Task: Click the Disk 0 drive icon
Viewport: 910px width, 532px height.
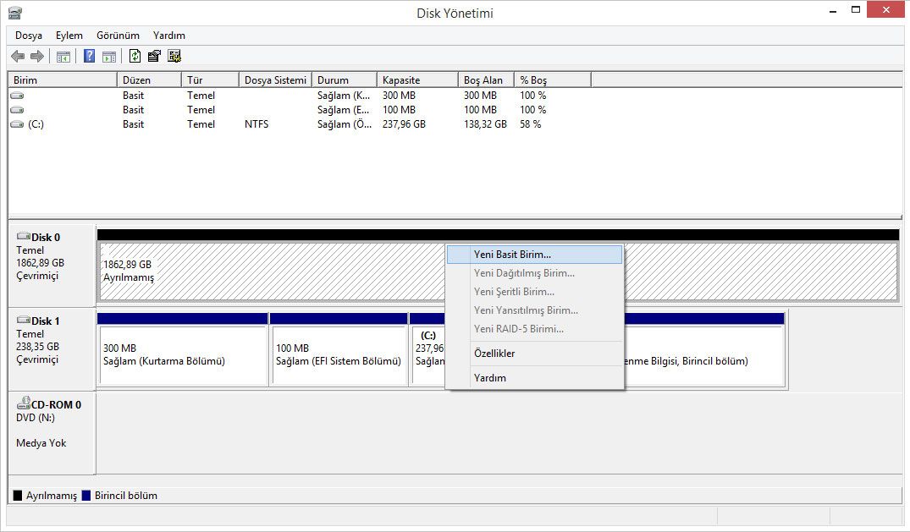Action: coord(23,236)
